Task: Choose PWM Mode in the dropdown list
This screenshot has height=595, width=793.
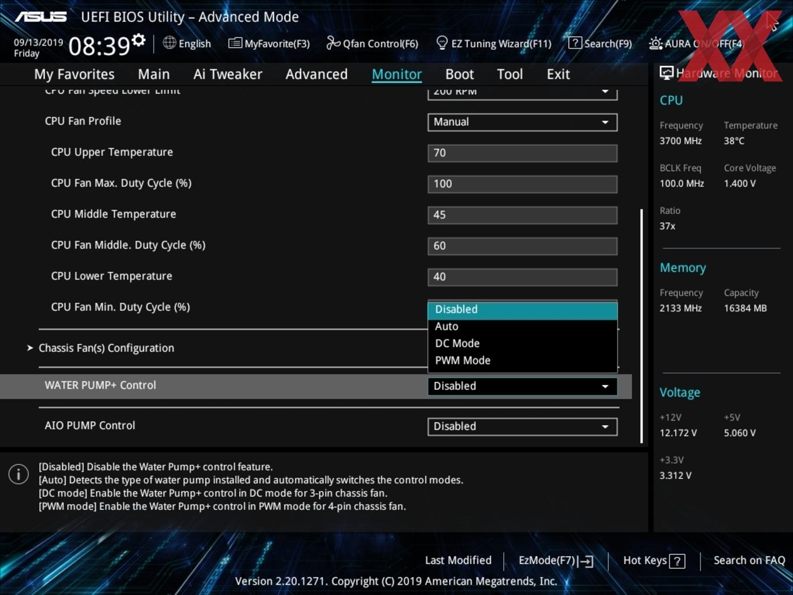Action: [x=522, y=360]
